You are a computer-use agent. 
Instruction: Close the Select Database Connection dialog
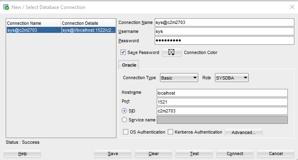point(292,7)
